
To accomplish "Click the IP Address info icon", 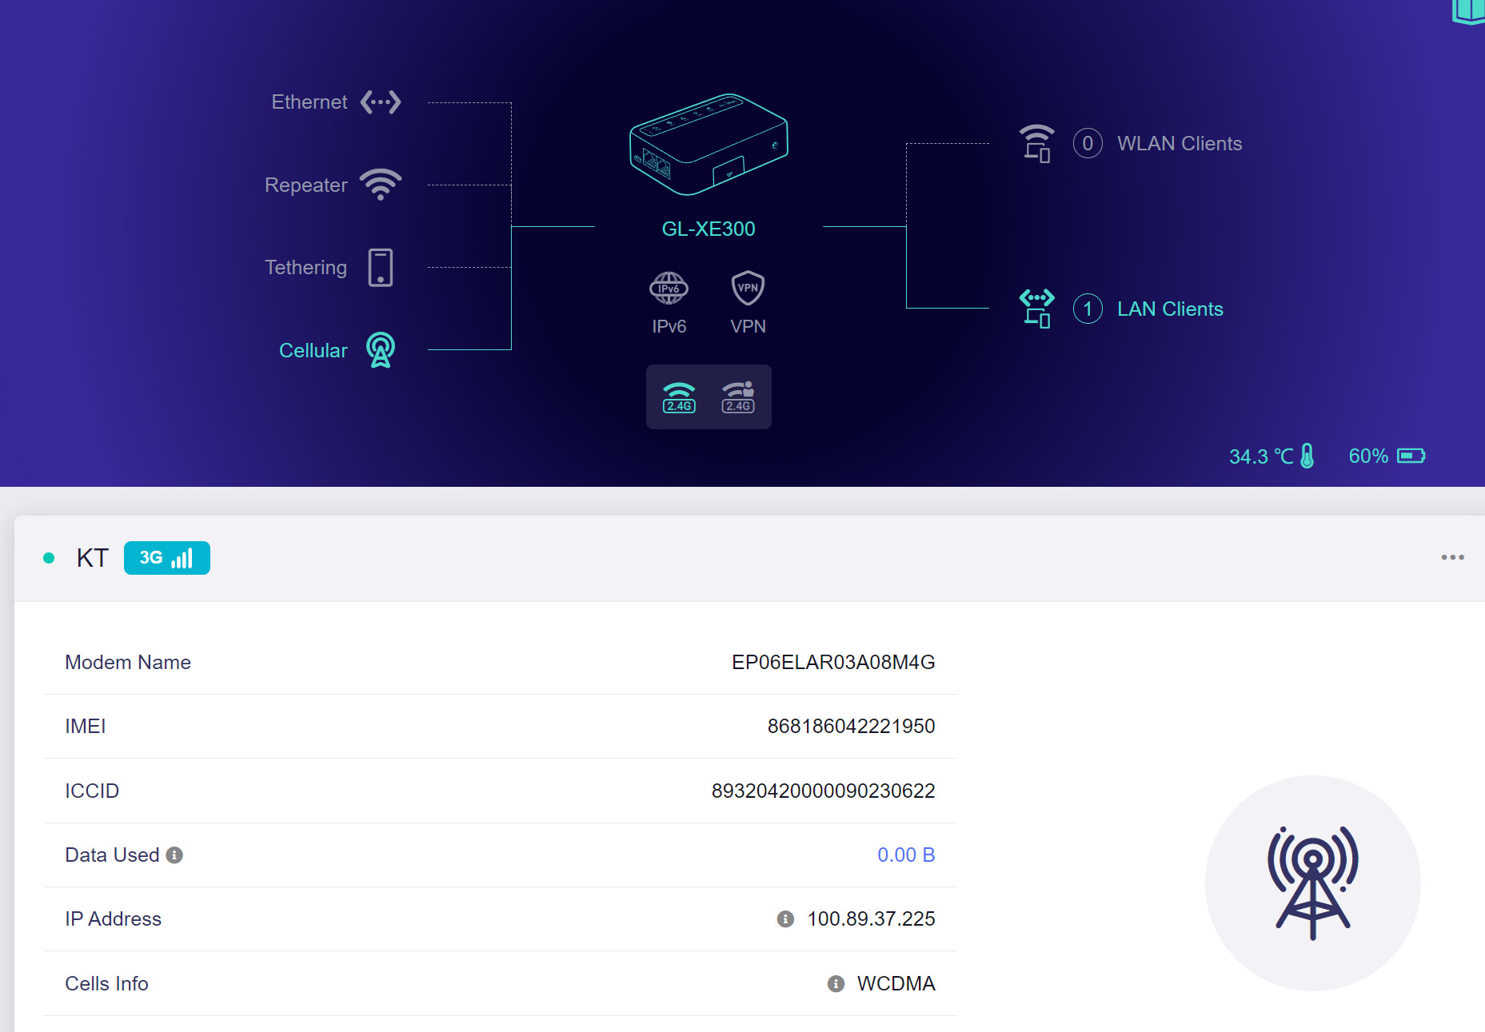I will pyautogui.click(x=785, y=919).
